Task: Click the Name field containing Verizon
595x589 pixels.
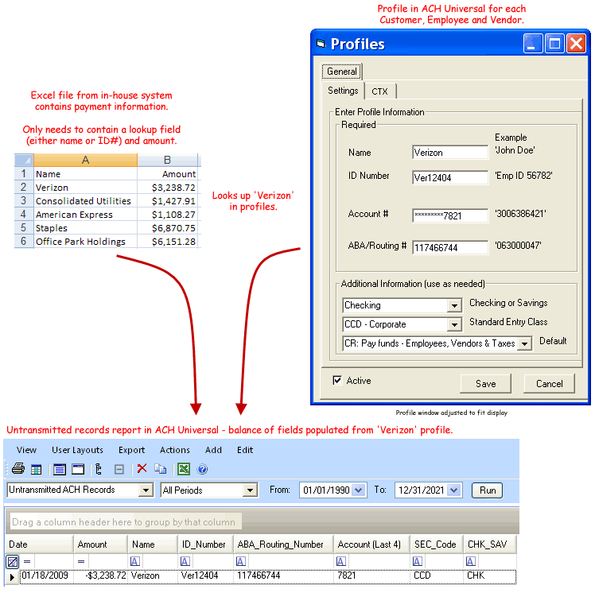Action: [x=450, y=153]
